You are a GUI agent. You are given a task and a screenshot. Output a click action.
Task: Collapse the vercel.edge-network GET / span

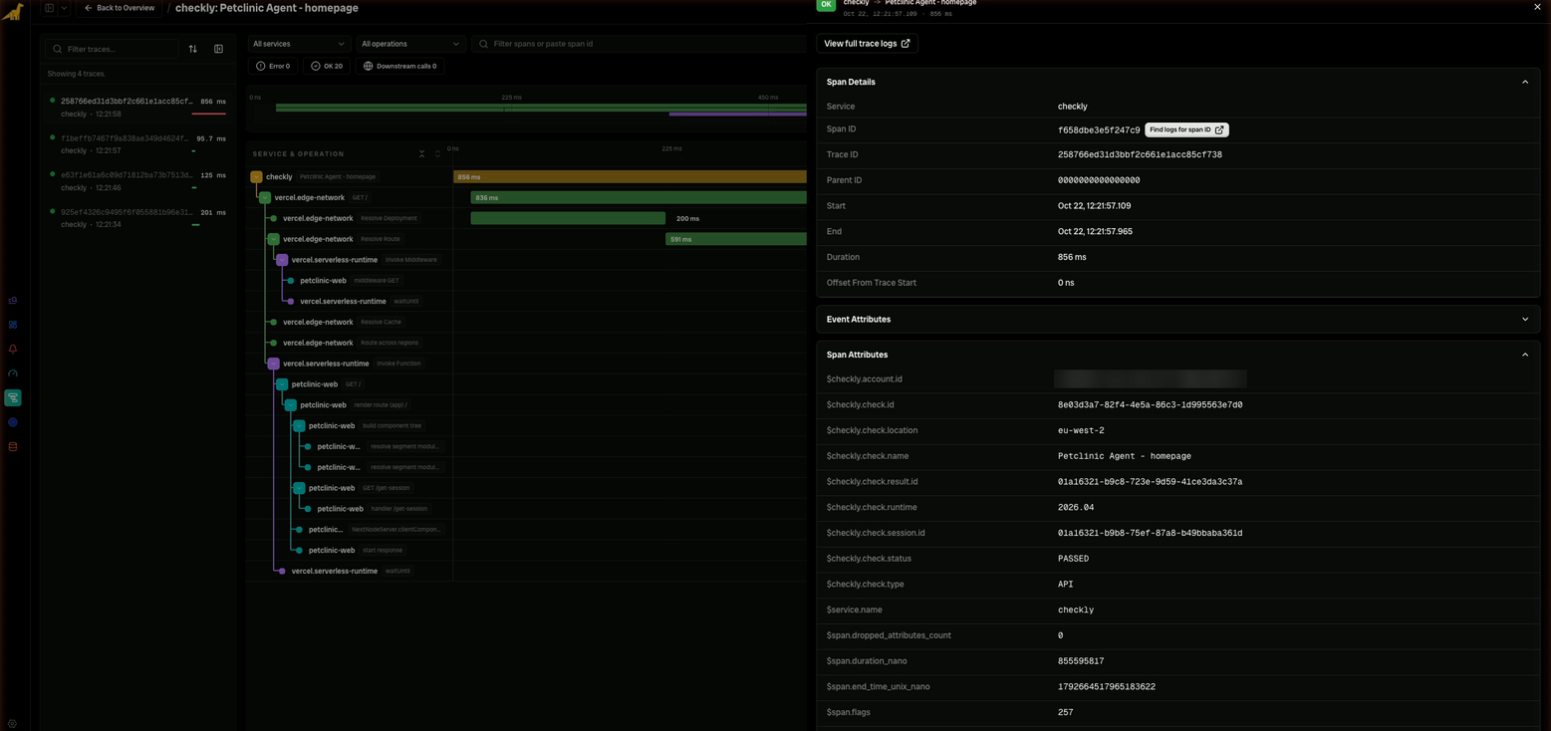[x=265, y=197]
